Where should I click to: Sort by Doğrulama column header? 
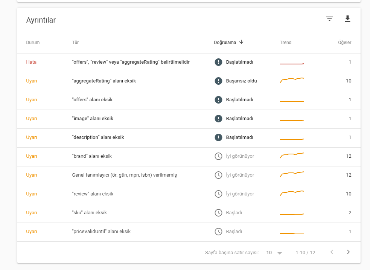point(225,43)
